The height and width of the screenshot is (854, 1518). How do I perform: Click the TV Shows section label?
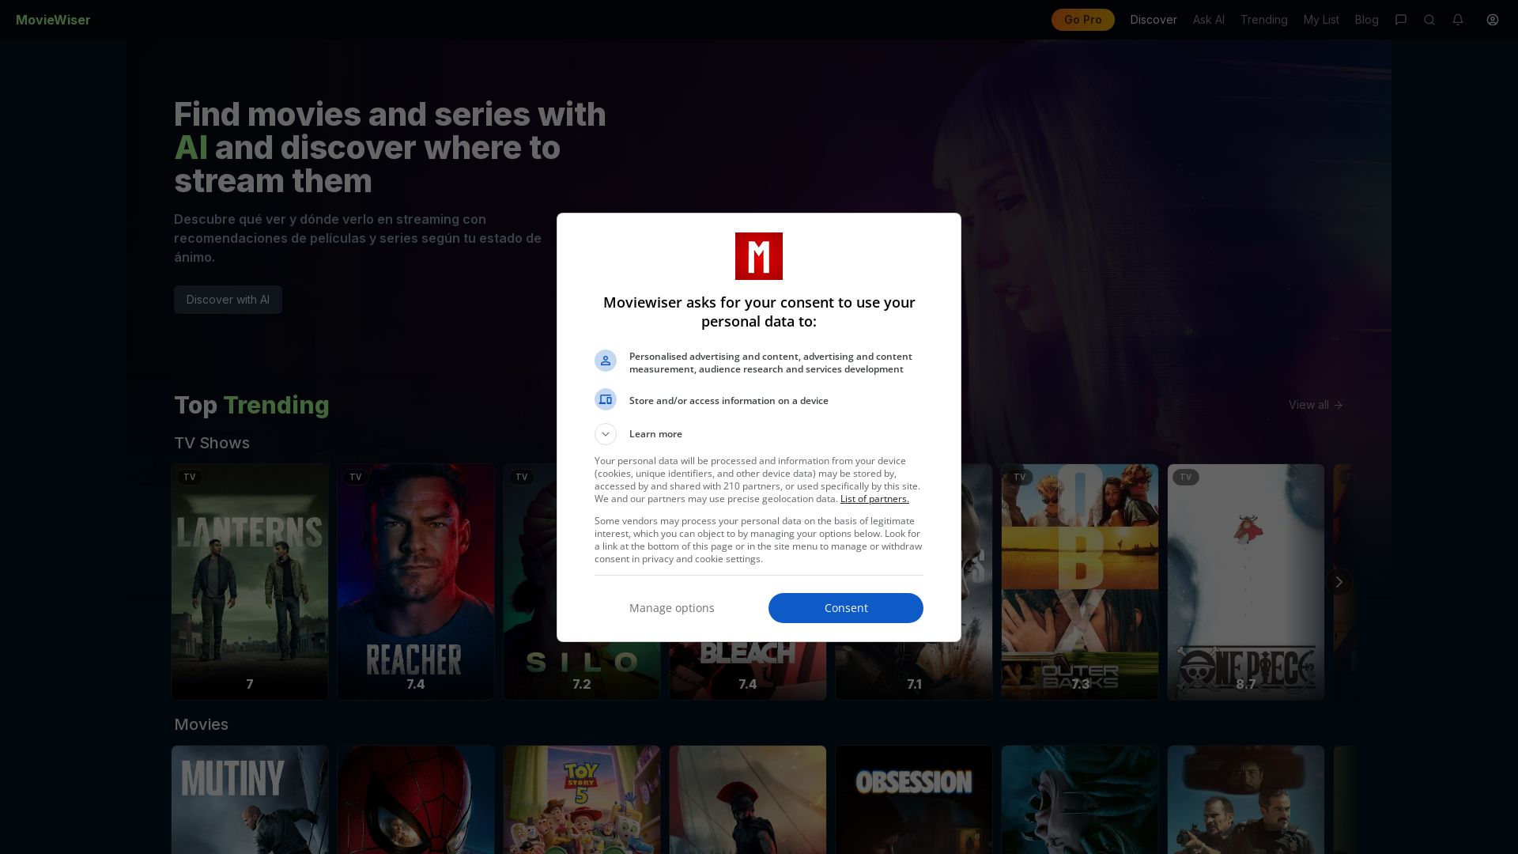click(x=212, y=443)
